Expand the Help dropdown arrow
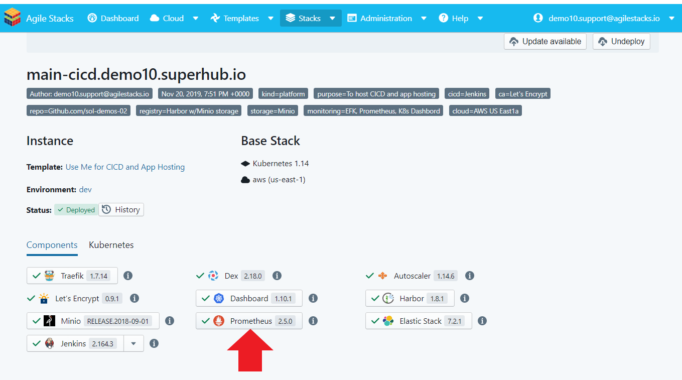This screenshot has width=682, height=380. (480, 19)
